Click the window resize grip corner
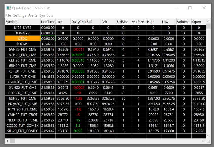The width and height of the screenshot is (214, 147). click(x=209, y=142)
